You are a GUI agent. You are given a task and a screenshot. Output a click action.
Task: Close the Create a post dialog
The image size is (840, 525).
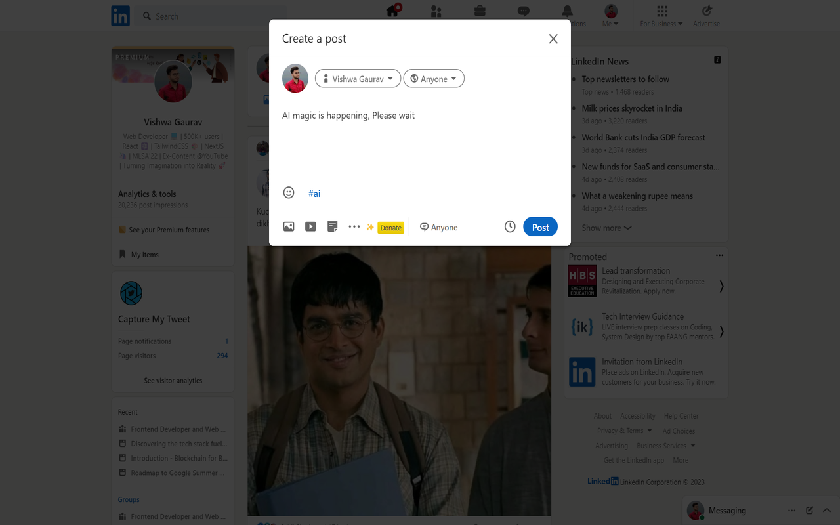(553, 39)
